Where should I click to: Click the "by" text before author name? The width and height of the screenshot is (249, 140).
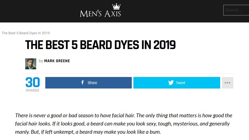click(x=41, y=61)
